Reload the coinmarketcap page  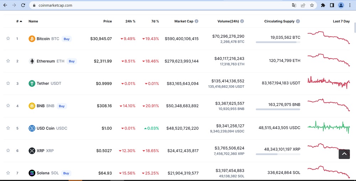click(x=23, y=5)
